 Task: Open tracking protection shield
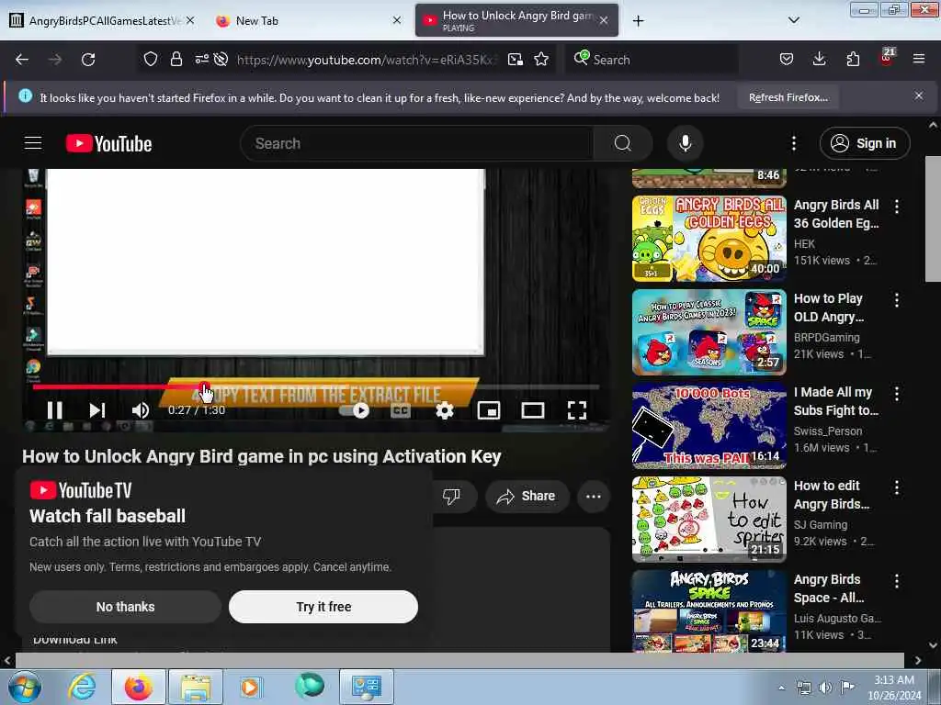point(151,60)
